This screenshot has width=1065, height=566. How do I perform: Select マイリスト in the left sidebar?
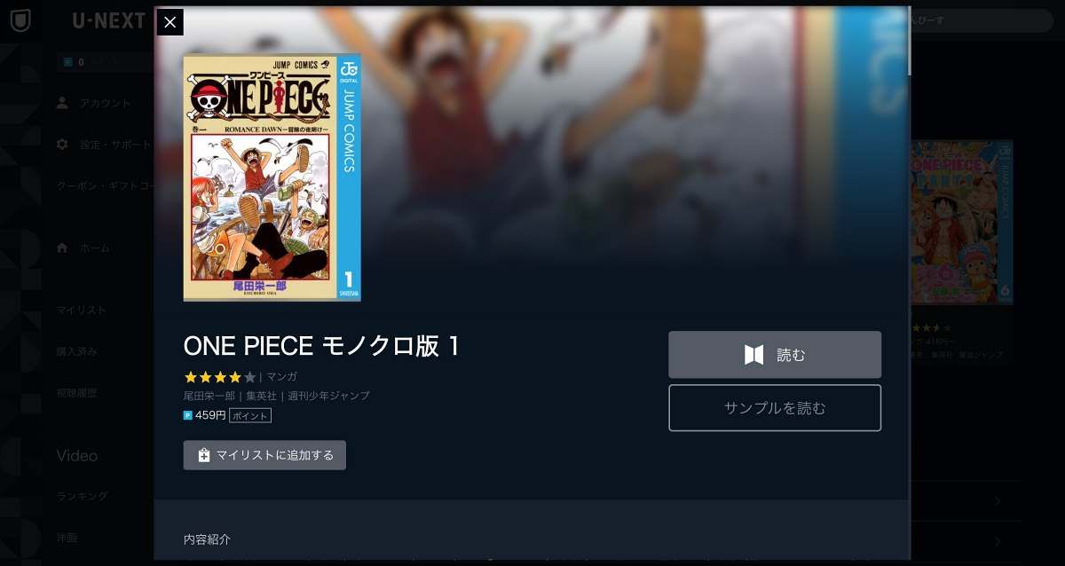[x=82, y=310]
